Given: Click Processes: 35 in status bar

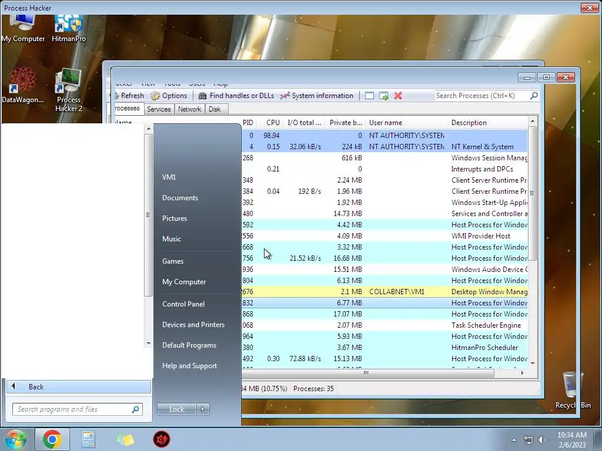Looking at the screenshot, I should pyautogui.click(x=313, y=389).
